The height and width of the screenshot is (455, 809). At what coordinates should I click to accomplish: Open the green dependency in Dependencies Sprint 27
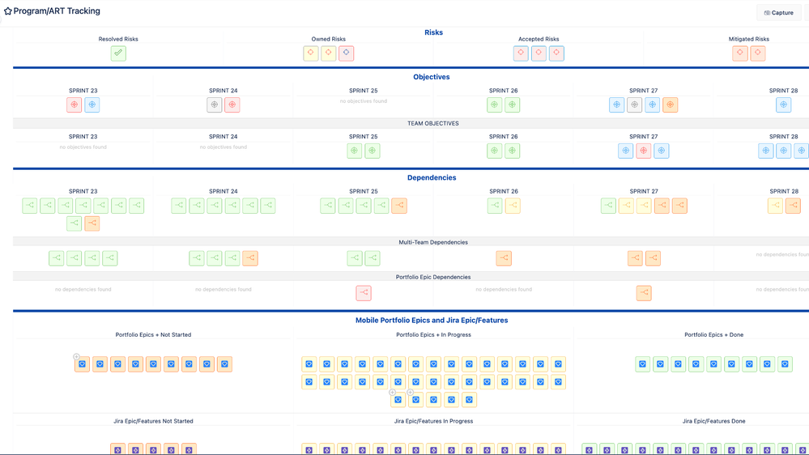coord(608,206)
